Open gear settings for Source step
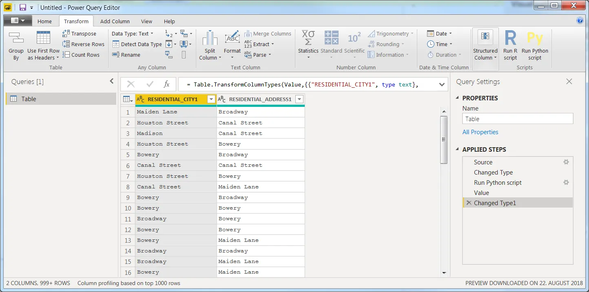 click(566, 162)
